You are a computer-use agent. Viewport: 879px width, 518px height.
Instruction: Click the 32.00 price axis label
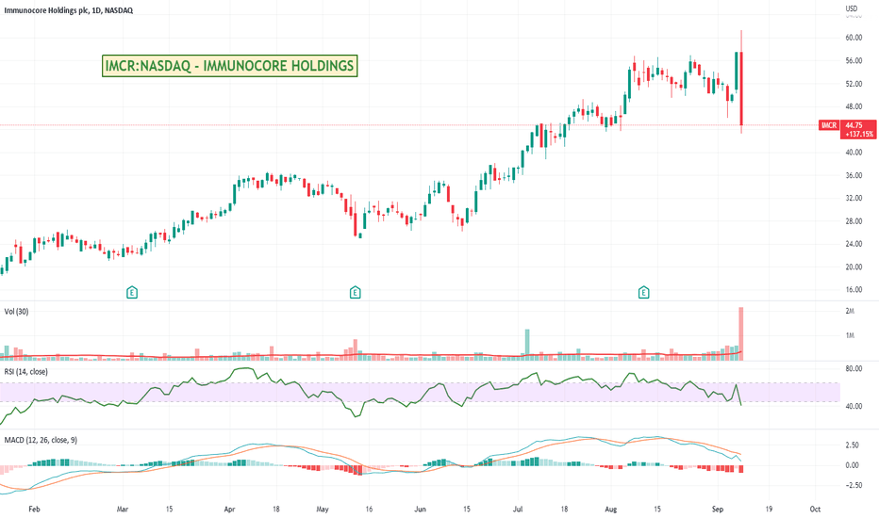pyautogui.click(x=854, y=198)
